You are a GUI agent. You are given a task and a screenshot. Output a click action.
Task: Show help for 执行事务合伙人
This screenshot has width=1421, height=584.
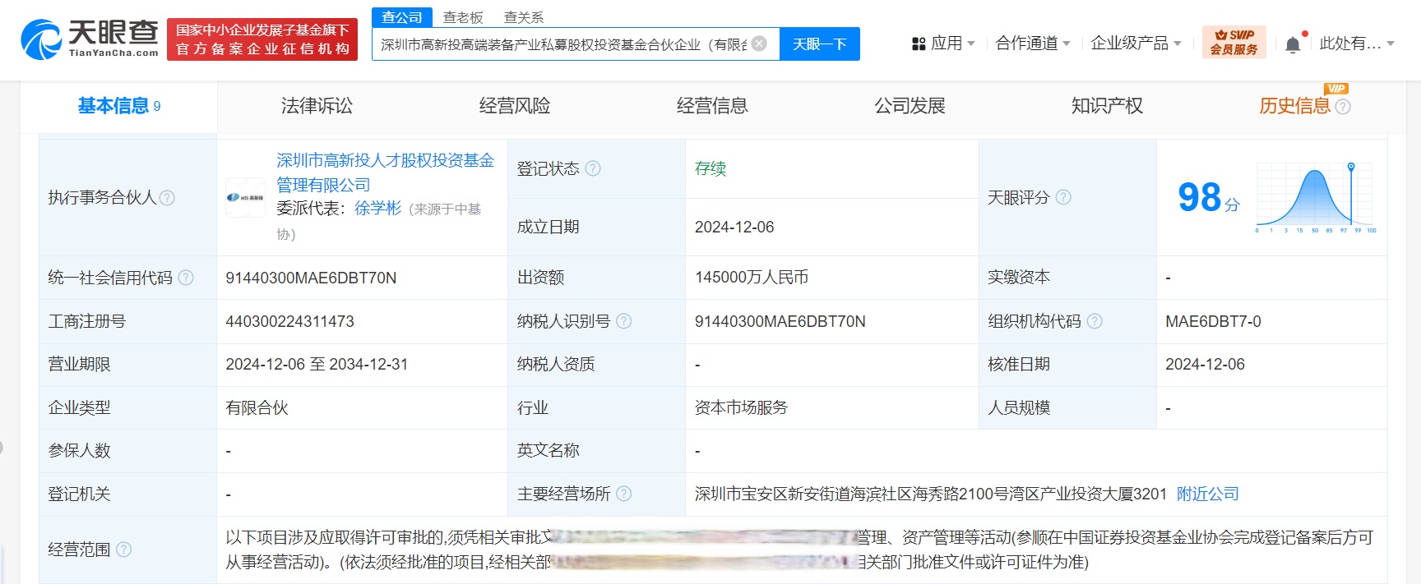(x=167, y=198)
